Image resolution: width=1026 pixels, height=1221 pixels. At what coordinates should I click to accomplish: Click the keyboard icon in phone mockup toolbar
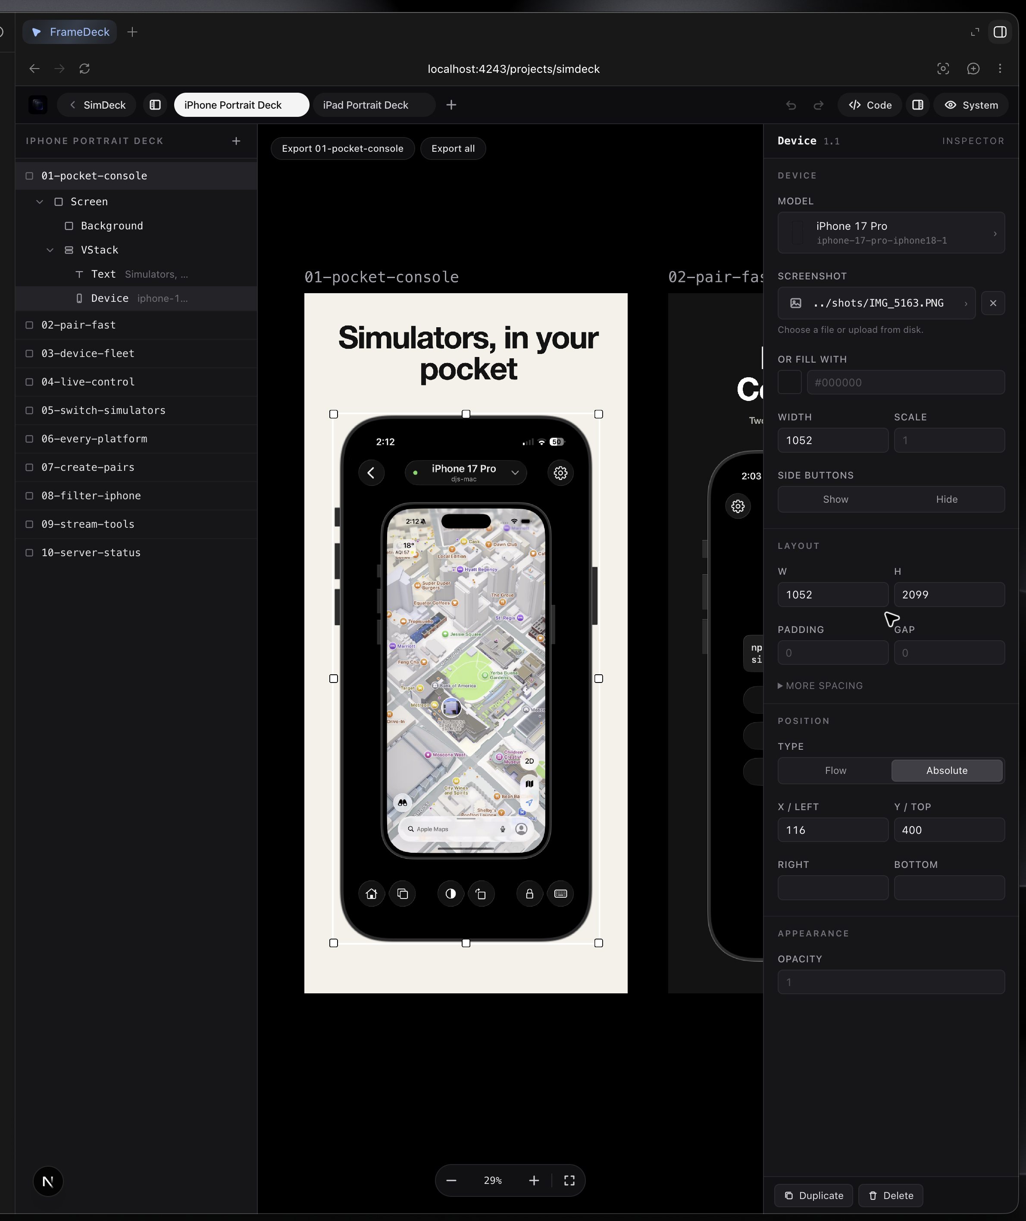(x=561, y=893)
